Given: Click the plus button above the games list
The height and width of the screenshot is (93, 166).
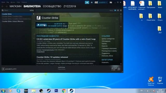Looking at the screenshot, I should 33,14.
